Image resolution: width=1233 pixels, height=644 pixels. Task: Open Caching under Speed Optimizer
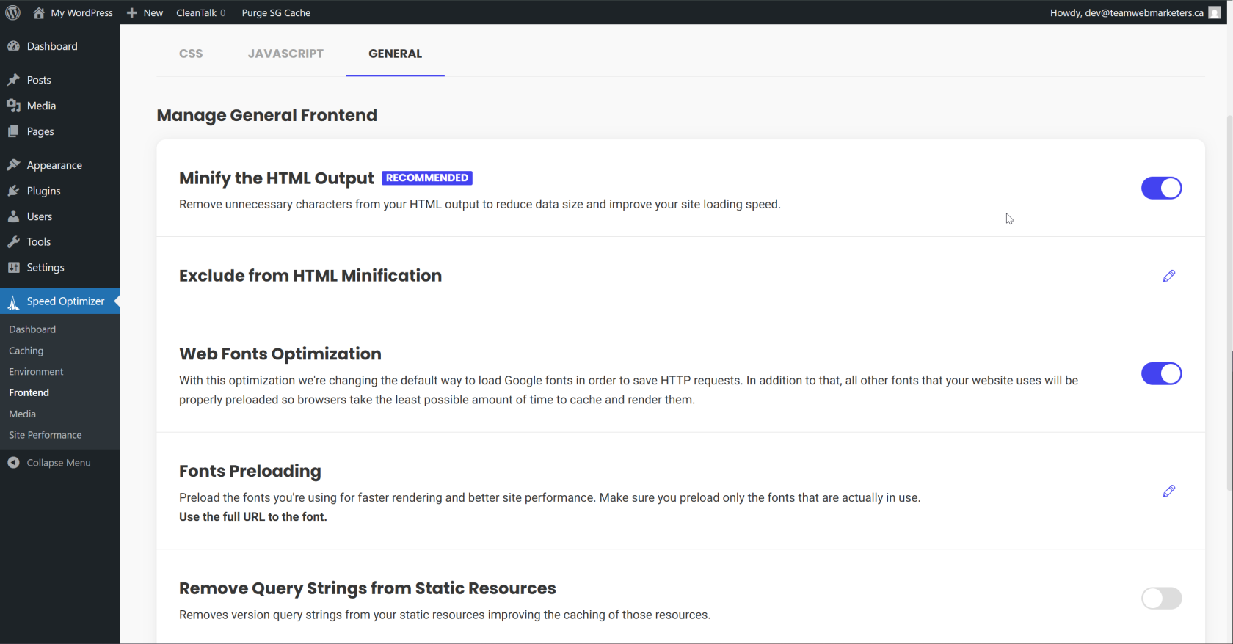[26, 351]
